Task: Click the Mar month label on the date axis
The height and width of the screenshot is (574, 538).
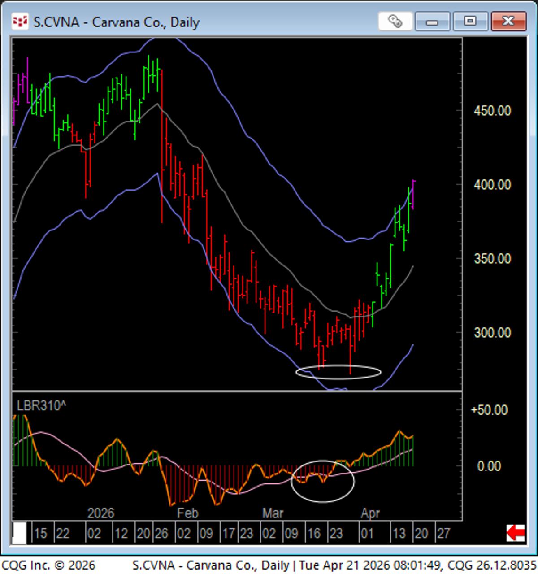Action: coord(273,513)
